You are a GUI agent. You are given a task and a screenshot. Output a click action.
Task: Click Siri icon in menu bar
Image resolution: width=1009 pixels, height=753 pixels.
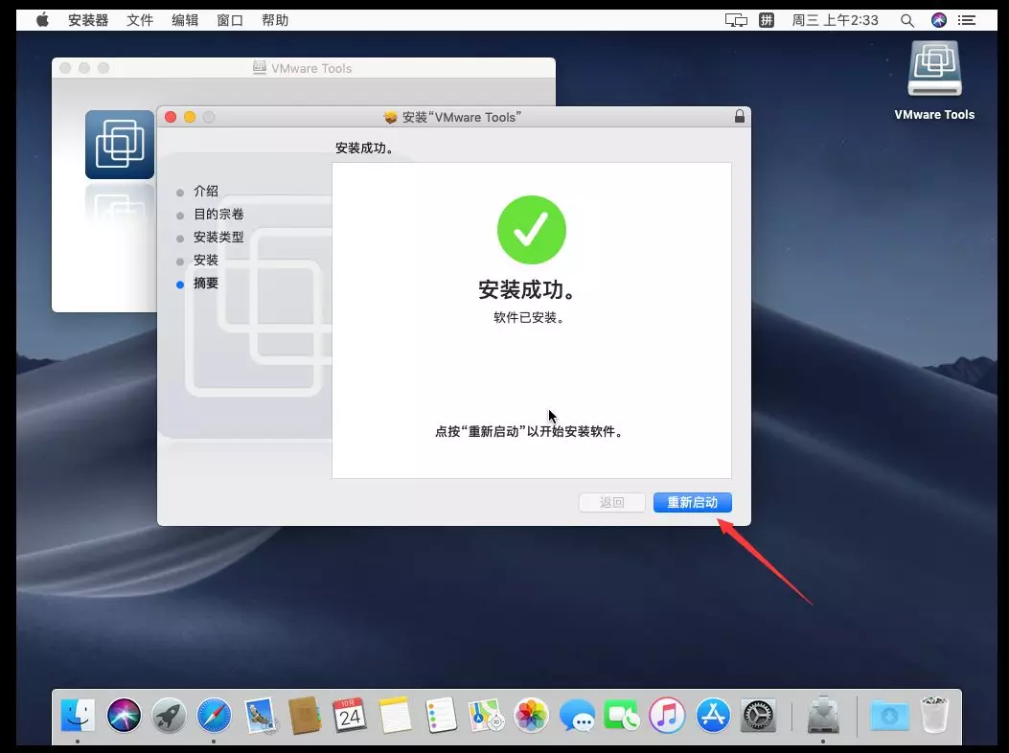pos(939,20)
